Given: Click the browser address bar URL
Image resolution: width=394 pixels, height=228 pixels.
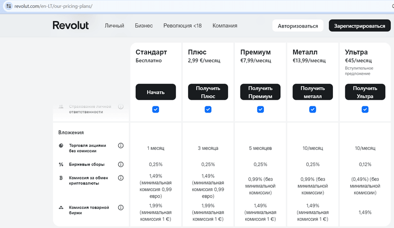Looking at the screenshot, I should point(53,6).
